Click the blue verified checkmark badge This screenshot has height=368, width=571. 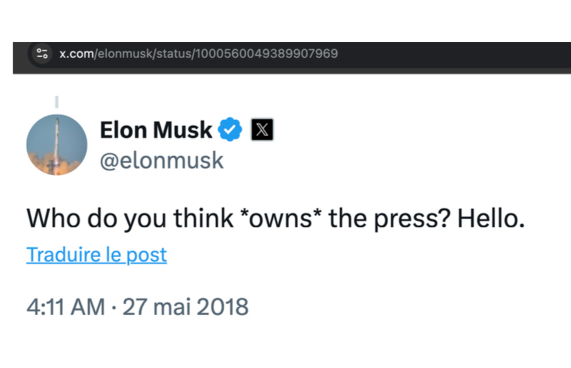click(x=229, y=130)
